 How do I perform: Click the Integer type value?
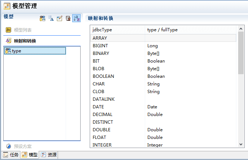pyautogui.click(x=155, y=145)
